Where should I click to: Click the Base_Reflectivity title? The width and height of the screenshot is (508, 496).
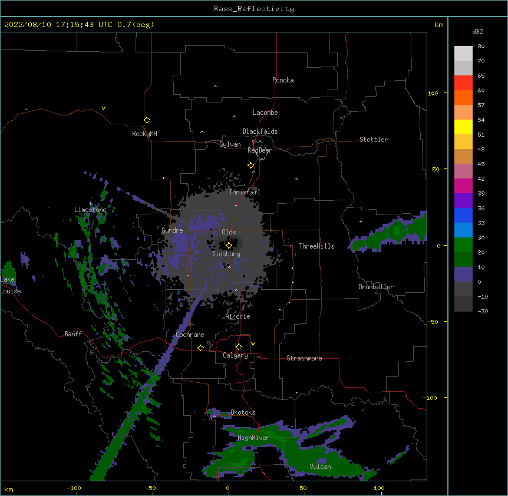[x=254, y=9]
